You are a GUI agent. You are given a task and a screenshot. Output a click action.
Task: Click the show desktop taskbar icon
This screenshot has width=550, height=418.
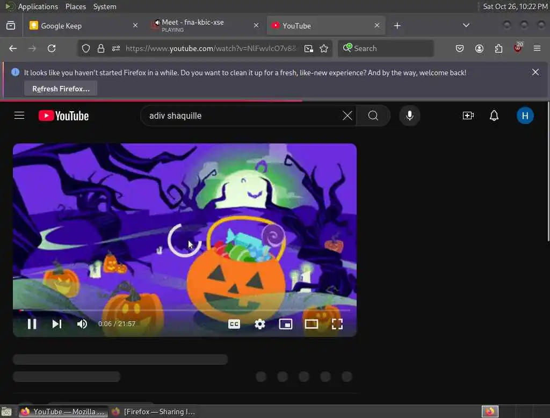[6, 412]
